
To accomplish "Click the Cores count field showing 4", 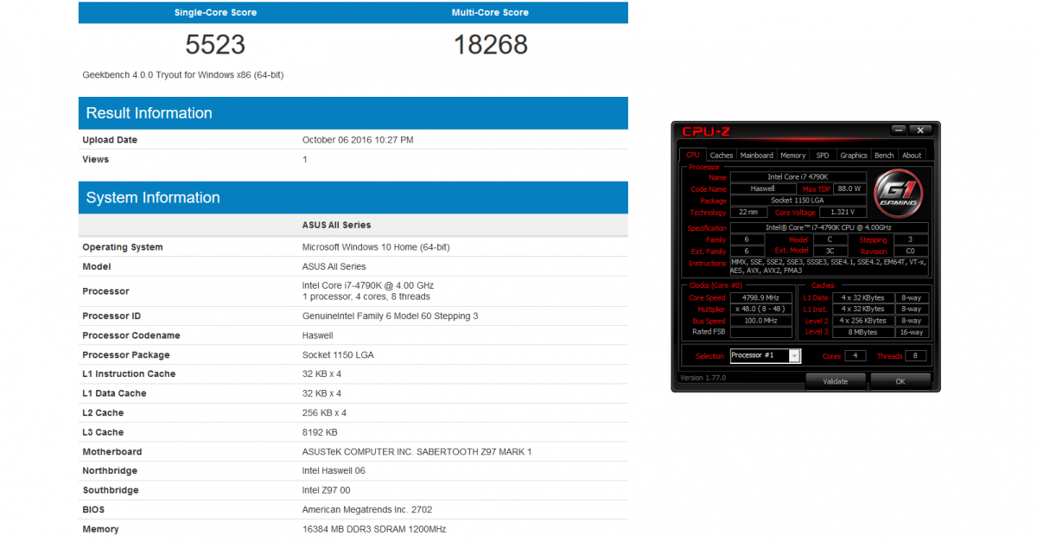I will coord(856,355).
